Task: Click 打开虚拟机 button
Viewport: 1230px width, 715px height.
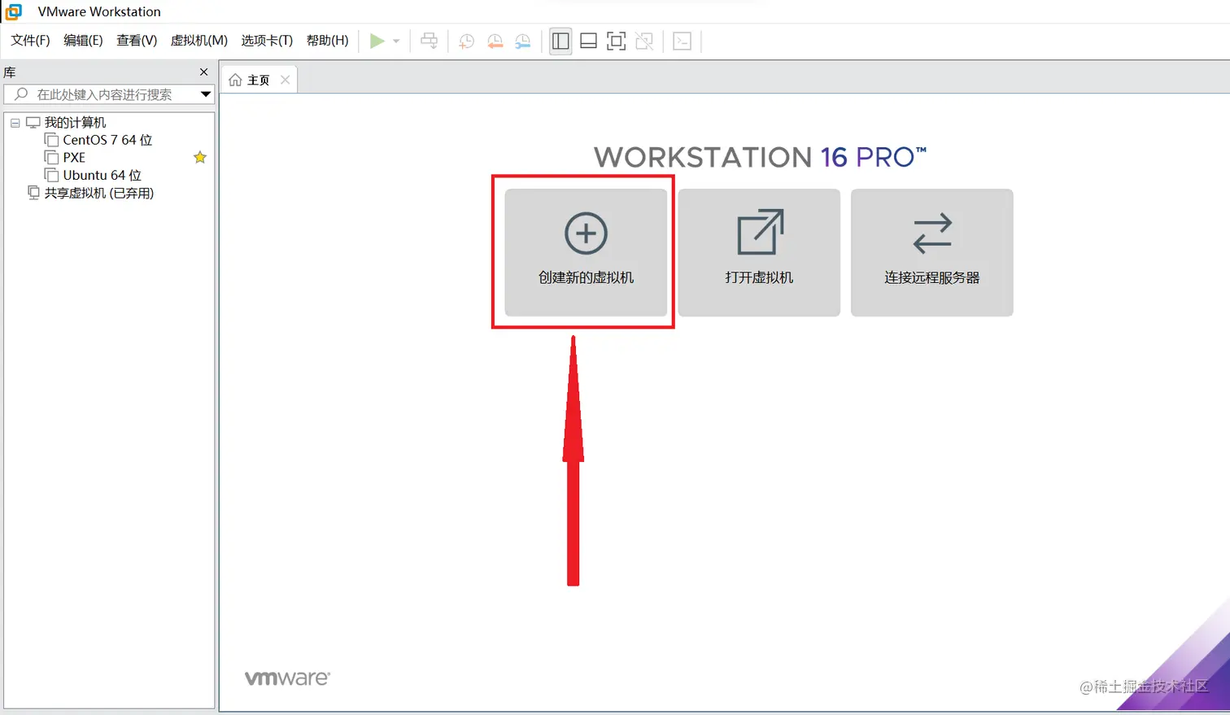Action: tap(759, 252)
